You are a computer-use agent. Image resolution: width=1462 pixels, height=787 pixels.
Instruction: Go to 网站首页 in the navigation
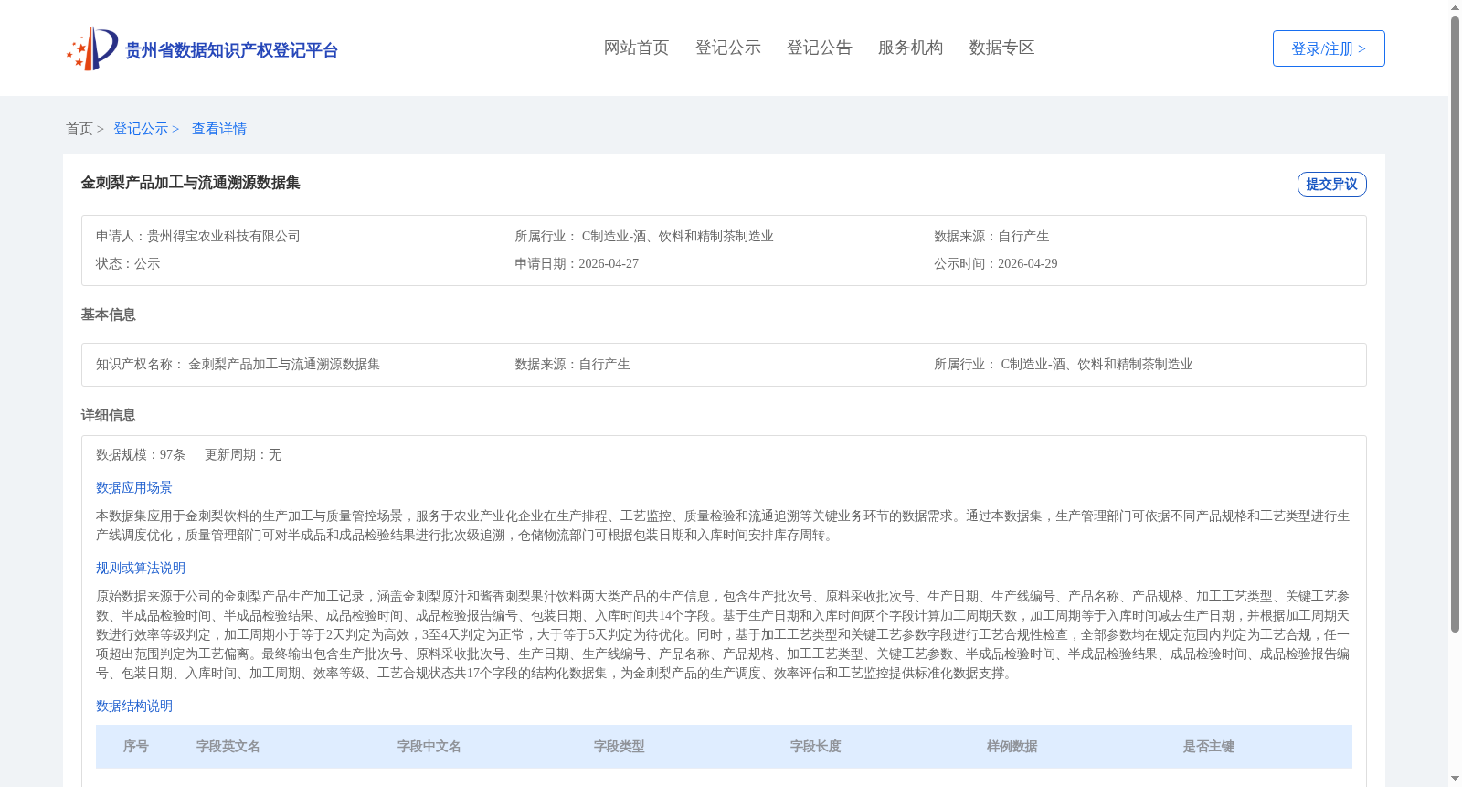[636, 48]
